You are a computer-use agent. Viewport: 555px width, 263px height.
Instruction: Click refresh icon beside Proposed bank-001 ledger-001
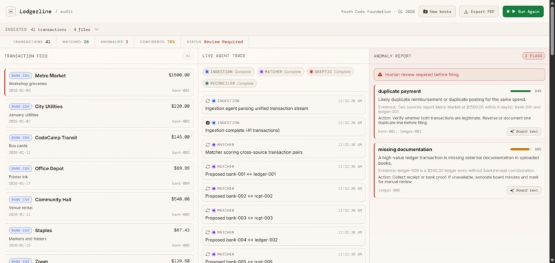pos(208,167)
